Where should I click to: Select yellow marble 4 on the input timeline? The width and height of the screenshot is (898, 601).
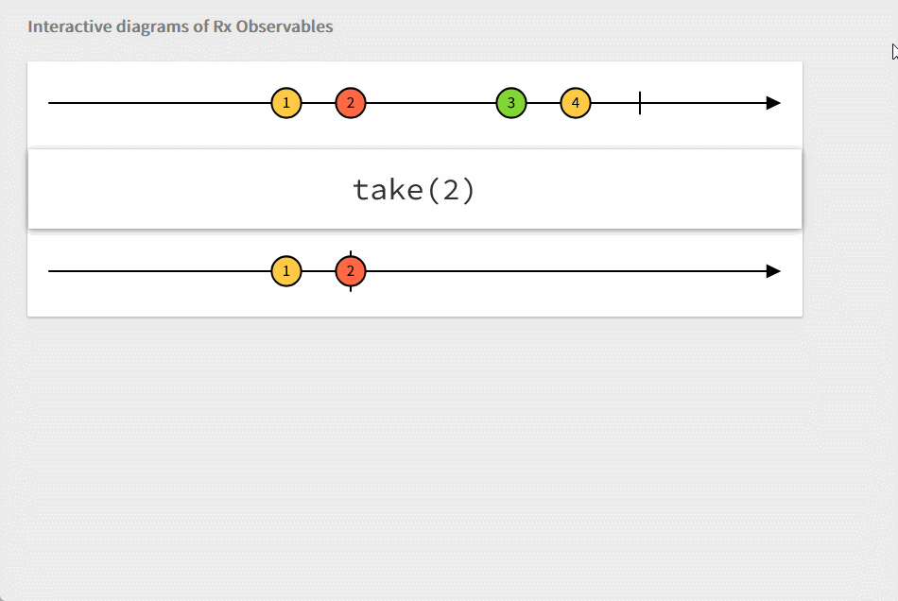(x=576, y=103)
